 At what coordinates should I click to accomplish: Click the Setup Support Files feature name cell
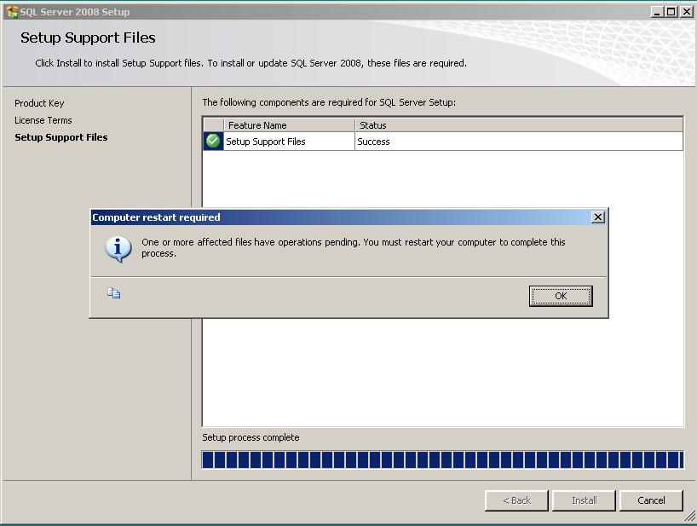pyautogui.click(x=289, y=142)
